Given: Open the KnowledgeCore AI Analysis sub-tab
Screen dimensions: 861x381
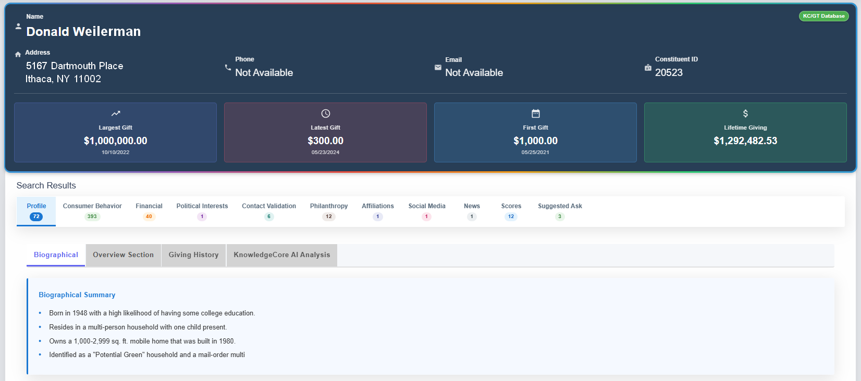Looking at the screenshot, I should 282,255.
